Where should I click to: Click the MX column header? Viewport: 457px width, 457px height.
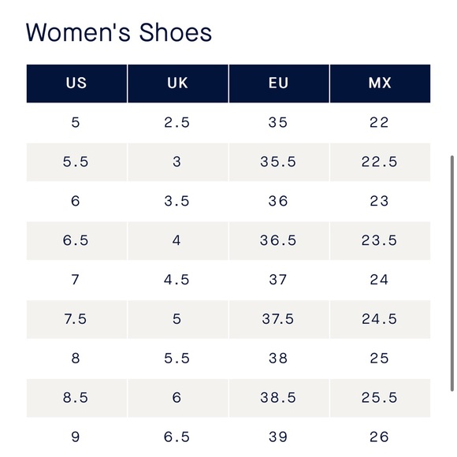380,84
